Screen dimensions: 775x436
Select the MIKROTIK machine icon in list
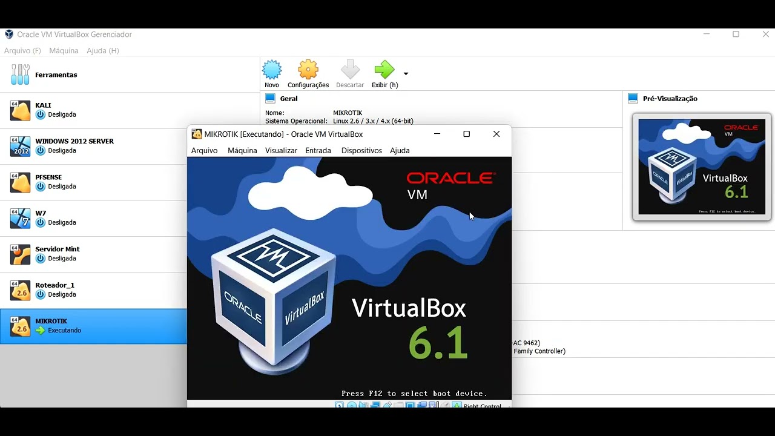click(20, 326)
